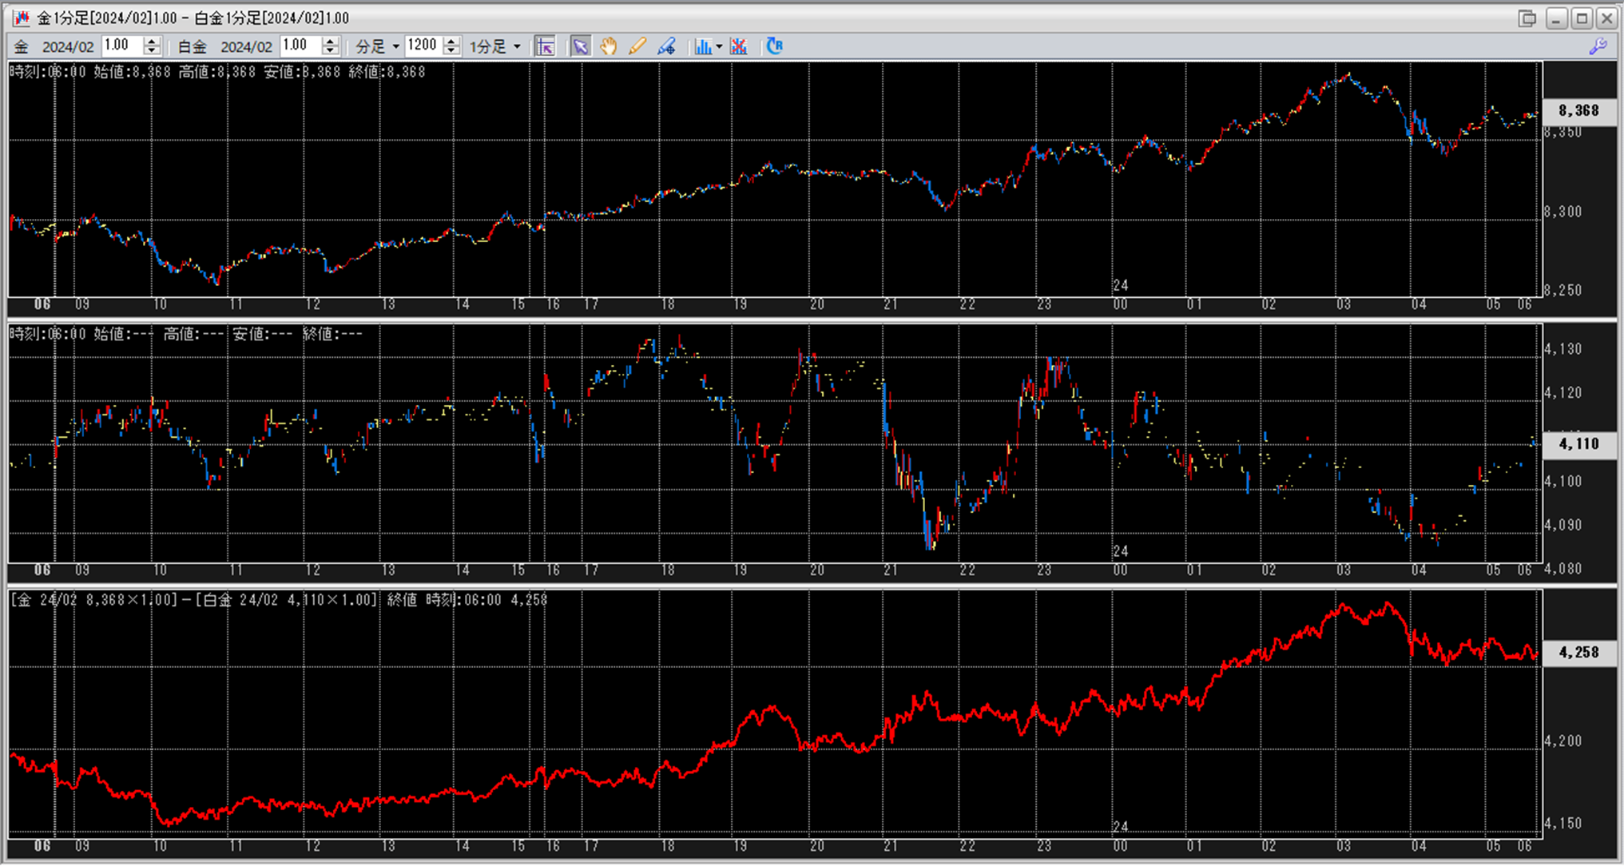Click the 1200 bar count field
The width and height of the screenshot is (1624, 866).
[x=423, y=46]
